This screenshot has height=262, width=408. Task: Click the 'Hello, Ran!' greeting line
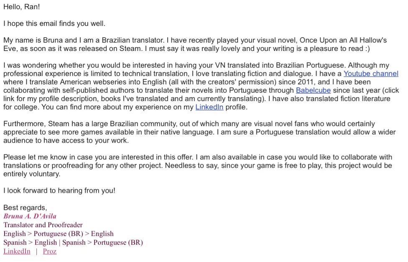(22, 7)
